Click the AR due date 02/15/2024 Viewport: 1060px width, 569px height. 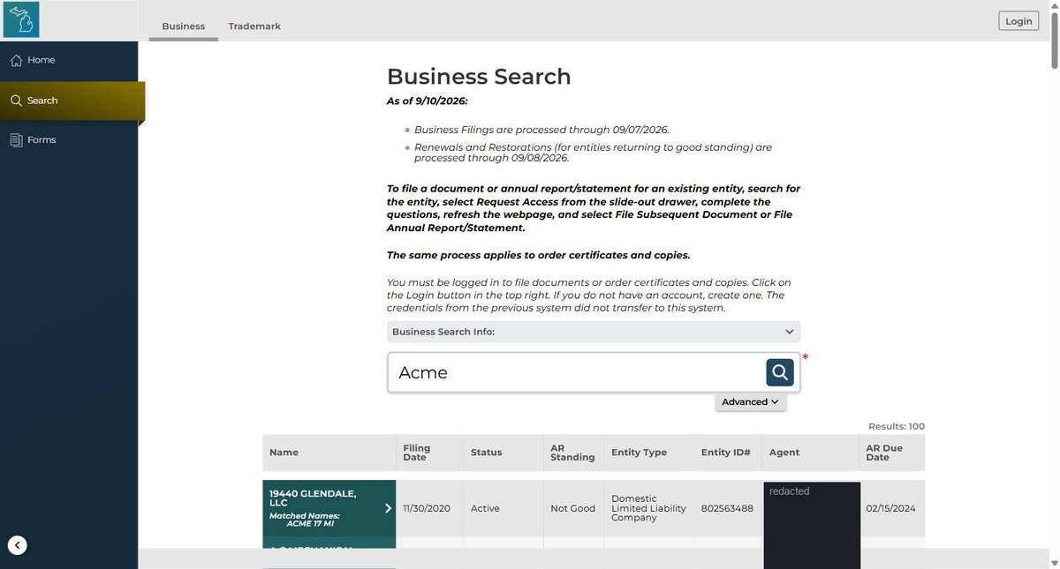[890, 508]
